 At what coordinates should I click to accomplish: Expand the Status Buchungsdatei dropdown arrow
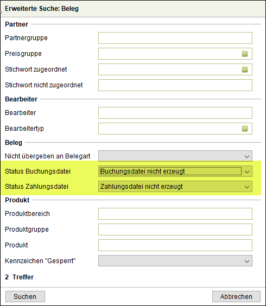247,171
